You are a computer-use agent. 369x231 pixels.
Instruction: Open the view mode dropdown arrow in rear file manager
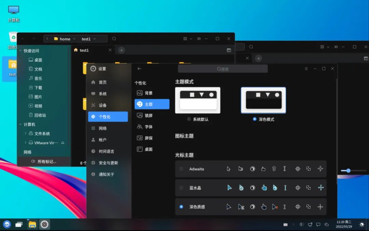328,47
